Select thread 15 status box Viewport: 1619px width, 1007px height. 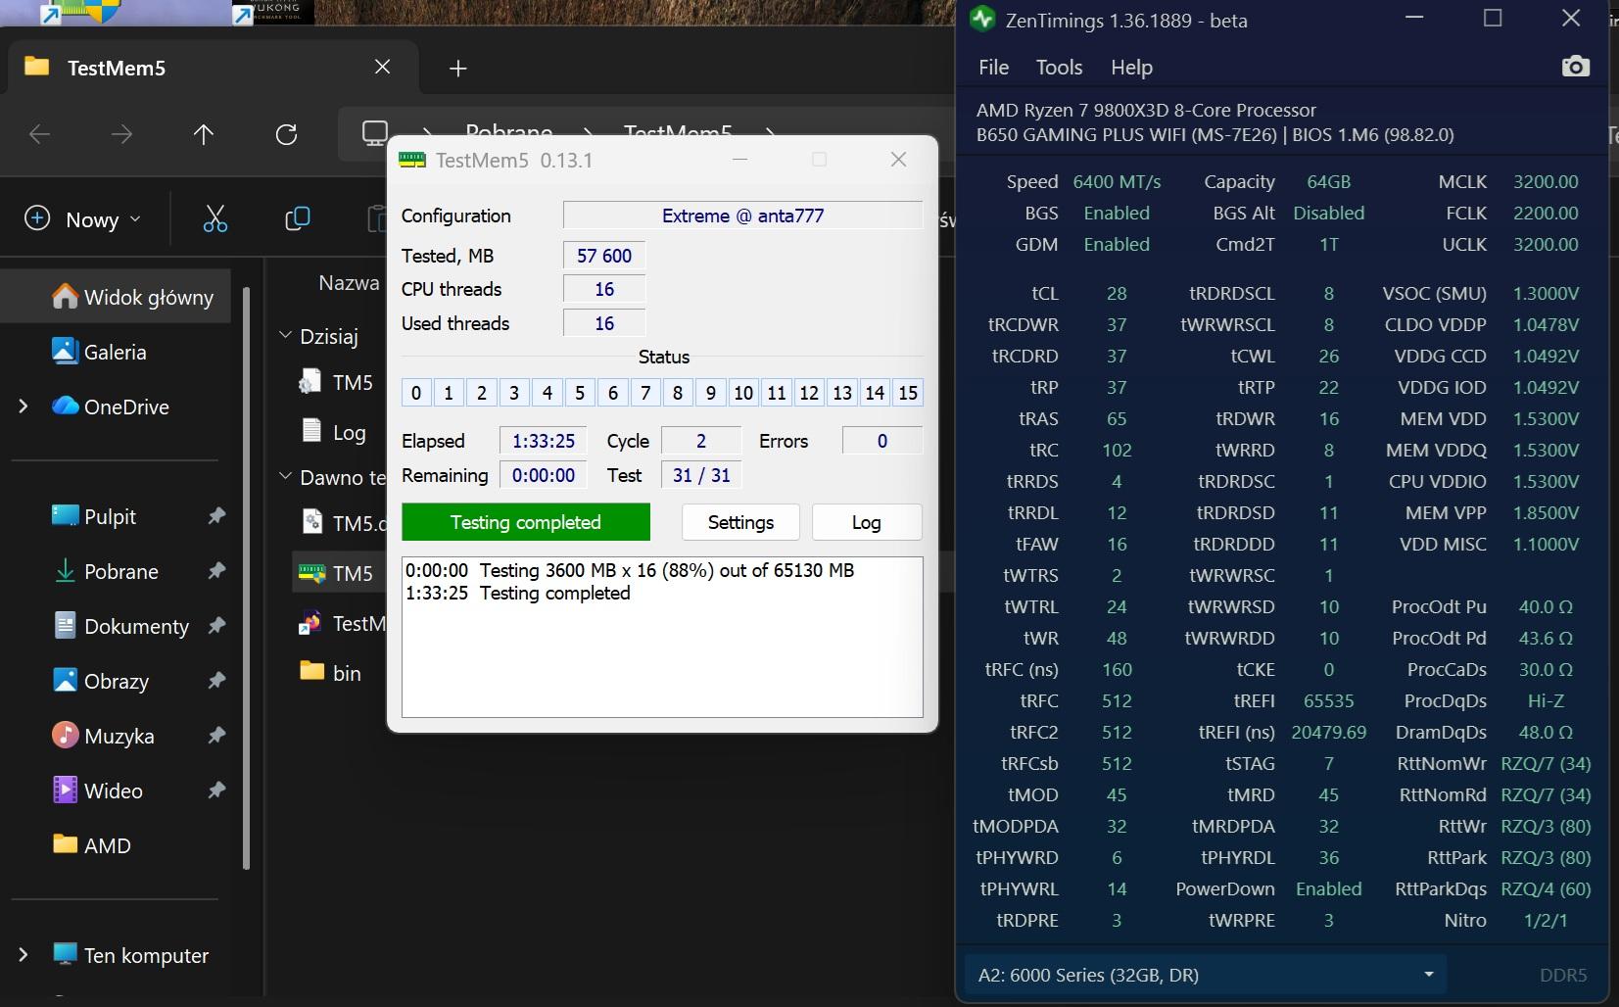click(x=907, y=393)
